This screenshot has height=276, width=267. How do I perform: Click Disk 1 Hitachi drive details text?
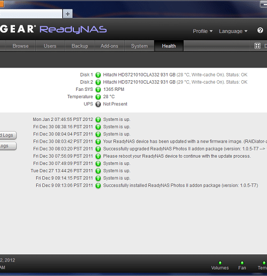pyautogui.click(x=175, y=75)
